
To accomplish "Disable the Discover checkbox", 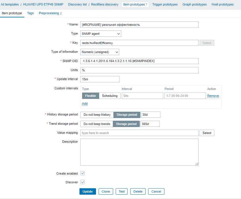I will click(x=82, y=182).
